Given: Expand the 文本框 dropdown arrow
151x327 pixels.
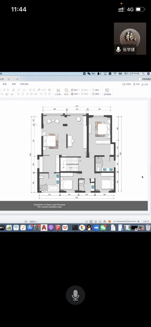Looking at the screenshot, I should pos(62,94).
